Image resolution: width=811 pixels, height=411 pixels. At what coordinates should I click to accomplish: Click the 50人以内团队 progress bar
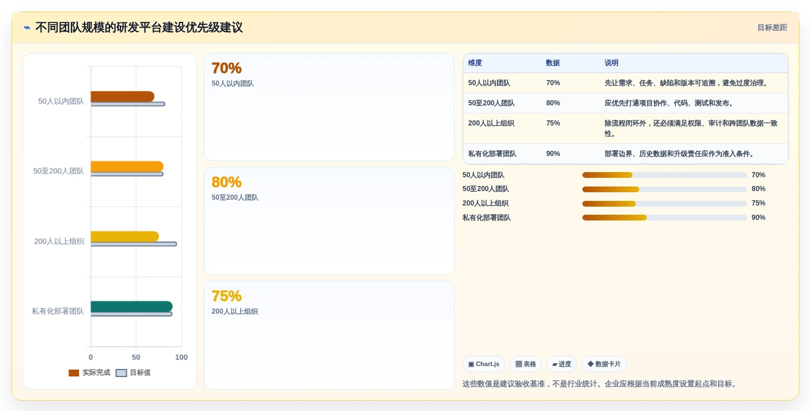(665, 175)
